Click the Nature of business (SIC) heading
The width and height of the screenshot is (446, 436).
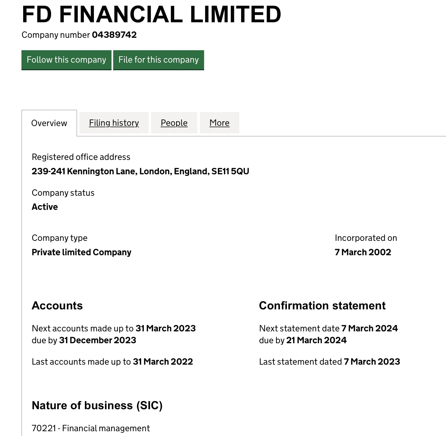click(97, 405)
